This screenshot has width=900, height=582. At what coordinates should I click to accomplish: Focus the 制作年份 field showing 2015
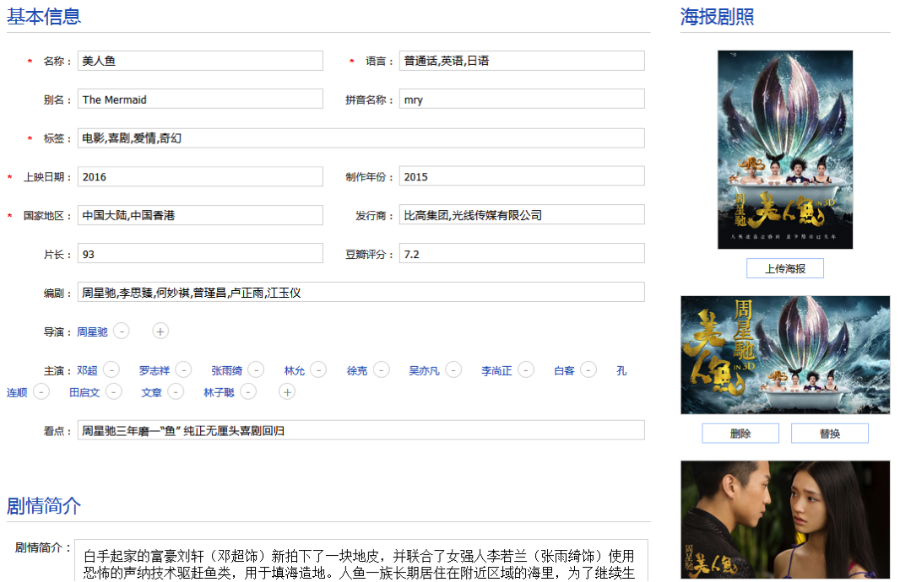[x=522, y=176]
